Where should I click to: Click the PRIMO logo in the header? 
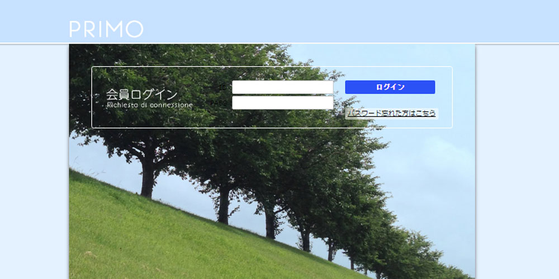tap(106, 29)
